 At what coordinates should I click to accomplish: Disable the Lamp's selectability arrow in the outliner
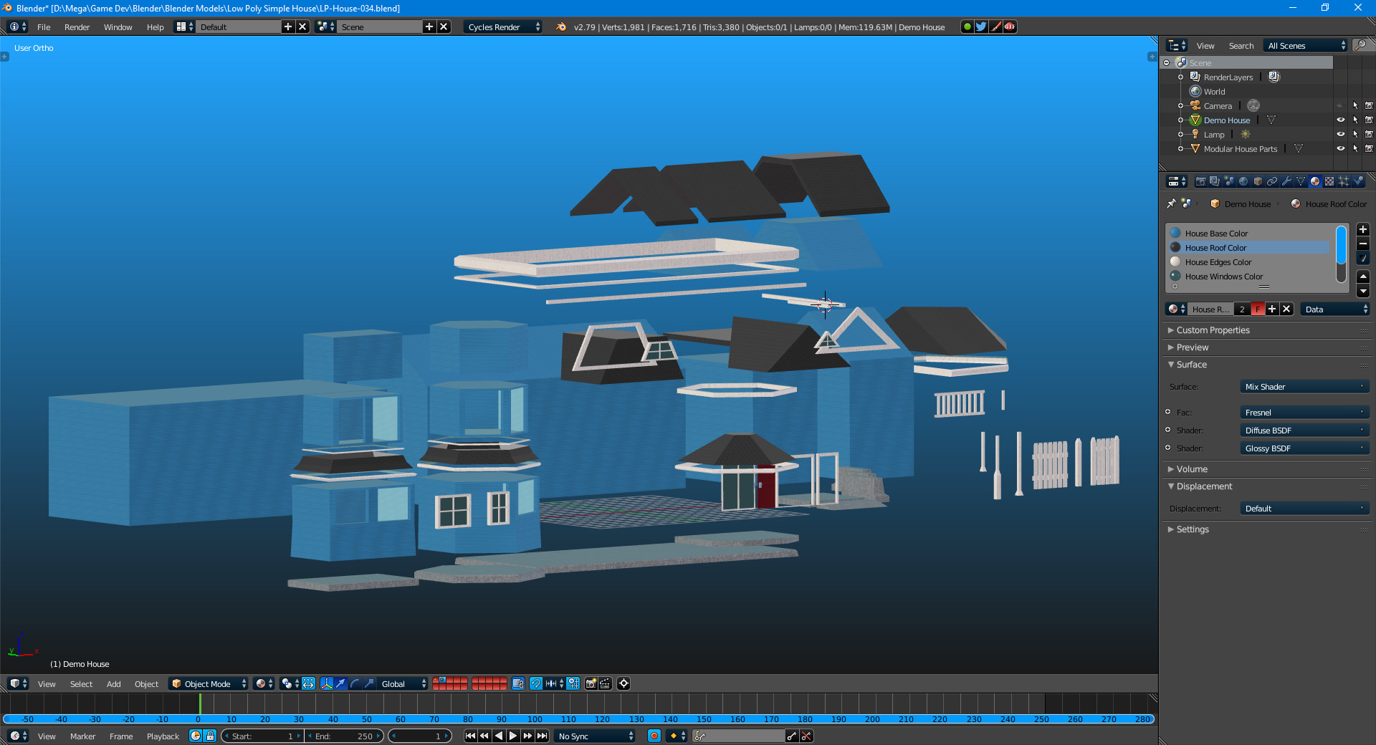pyautogui.click(x=1355, y=134)
